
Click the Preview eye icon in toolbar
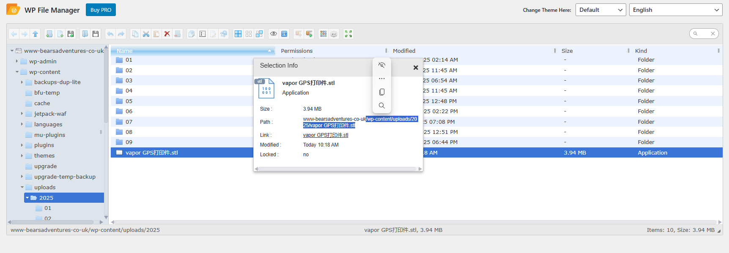coord(274,34)
